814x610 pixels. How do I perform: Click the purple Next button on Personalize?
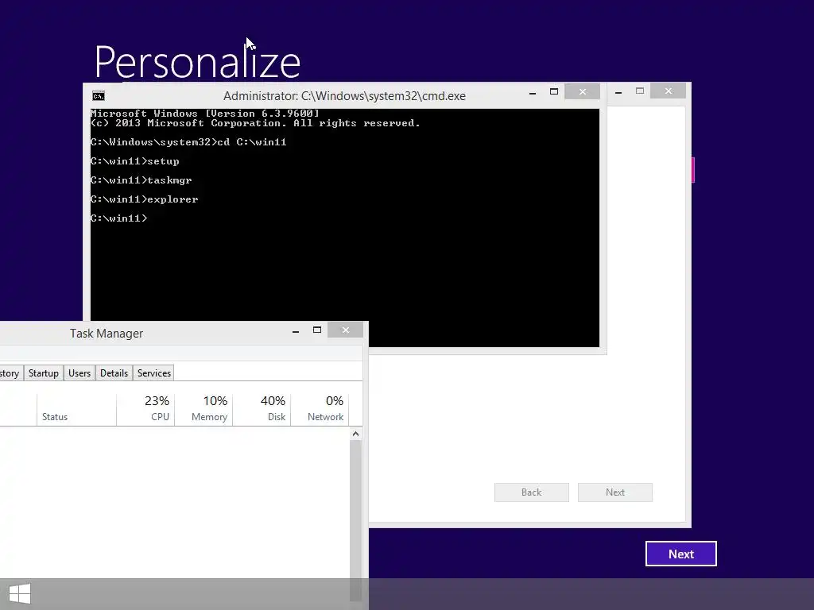(x=681, y=554)
